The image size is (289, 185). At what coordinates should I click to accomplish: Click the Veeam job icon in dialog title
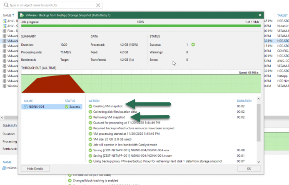22,15
